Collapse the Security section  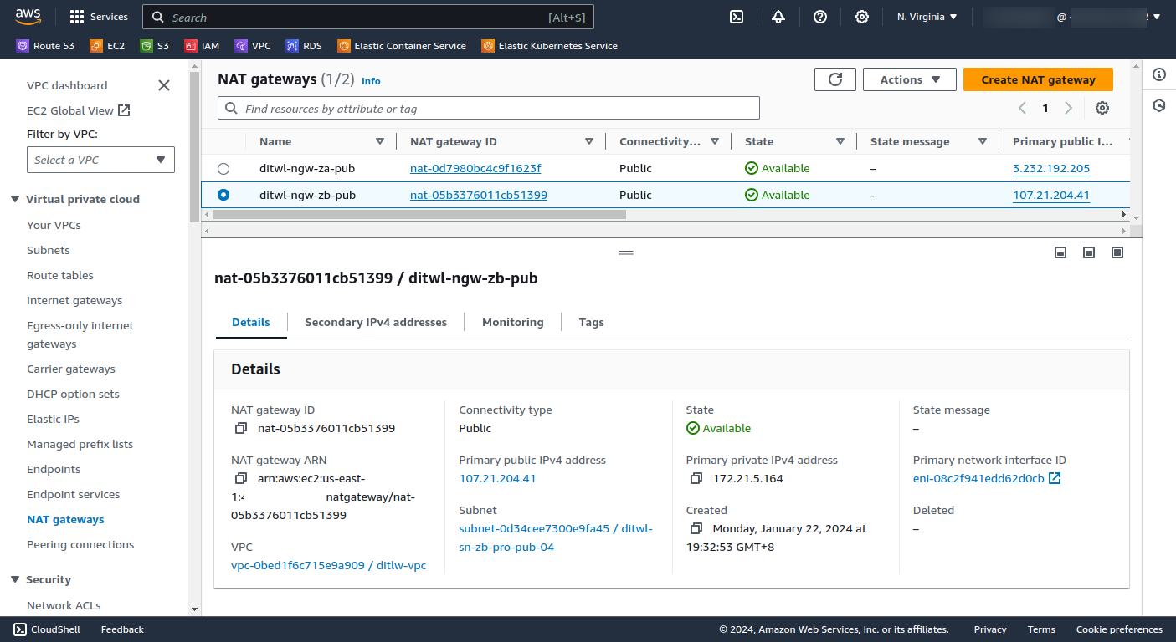(15, 579)
